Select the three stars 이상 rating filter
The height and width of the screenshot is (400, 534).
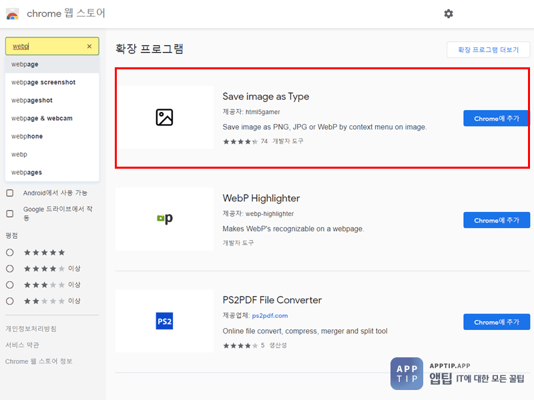pyautogui.click(x=10, y=285)
